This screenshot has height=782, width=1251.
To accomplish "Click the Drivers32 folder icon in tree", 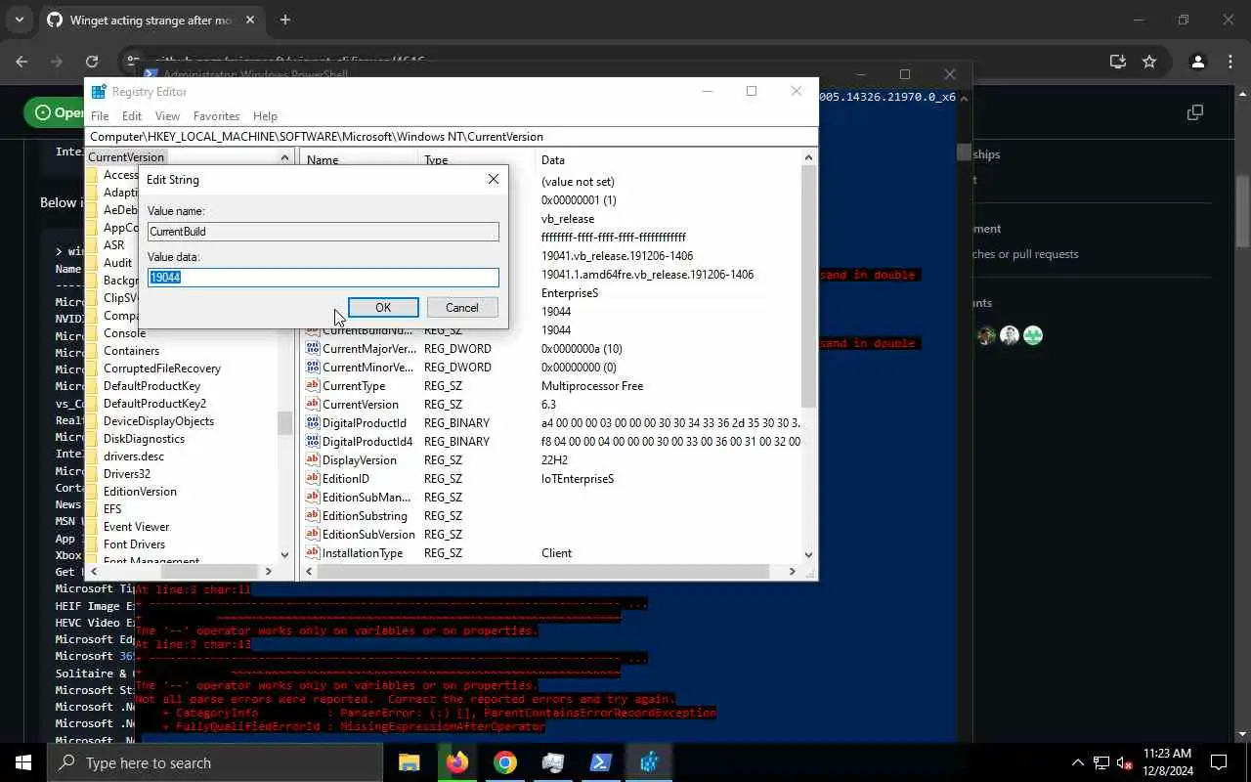I will tap(92, 474).
